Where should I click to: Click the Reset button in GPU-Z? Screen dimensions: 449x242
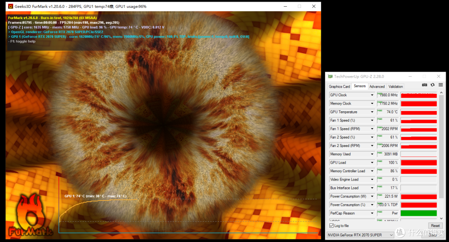click(435, 226)
